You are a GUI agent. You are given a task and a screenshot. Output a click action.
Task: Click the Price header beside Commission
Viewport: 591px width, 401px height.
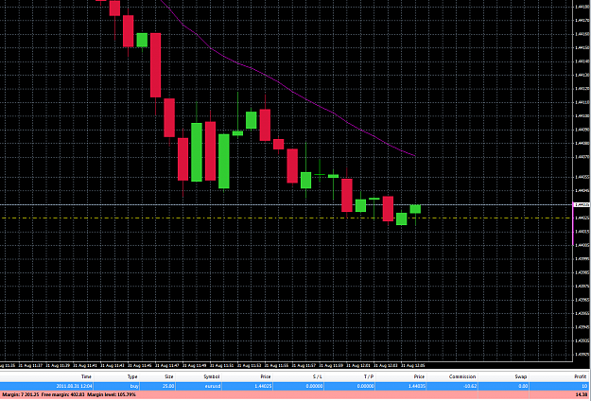pyautogui.click(x=419, y=376)
